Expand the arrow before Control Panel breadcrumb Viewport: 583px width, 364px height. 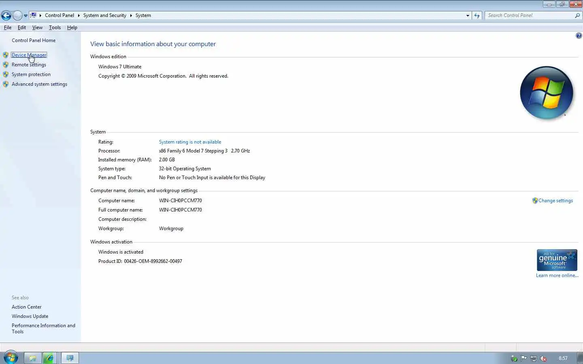(40, 15)
